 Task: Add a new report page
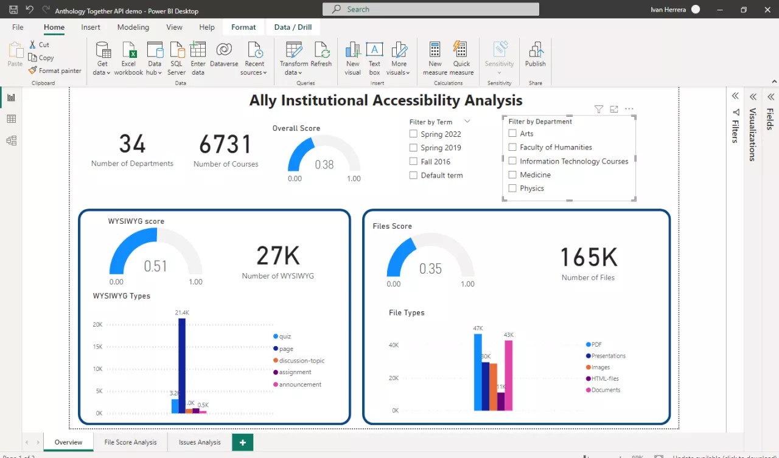pos(242,442)
